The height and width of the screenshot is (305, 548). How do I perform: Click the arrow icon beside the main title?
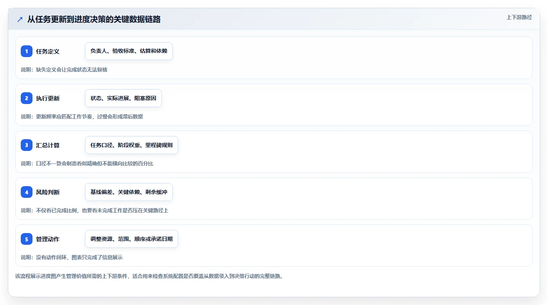(20, 19)
